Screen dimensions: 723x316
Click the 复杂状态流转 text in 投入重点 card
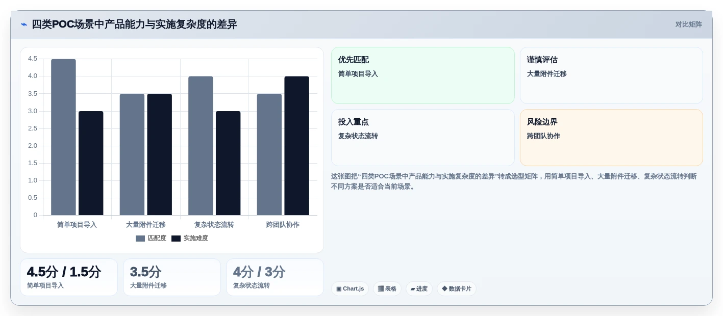(358, 136)
